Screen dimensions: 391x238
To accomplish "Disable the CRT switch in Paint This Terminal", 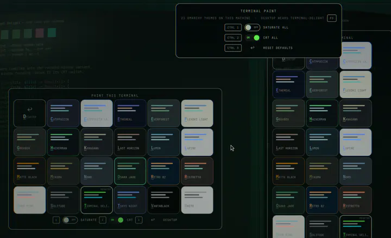I will click(117, 220).
